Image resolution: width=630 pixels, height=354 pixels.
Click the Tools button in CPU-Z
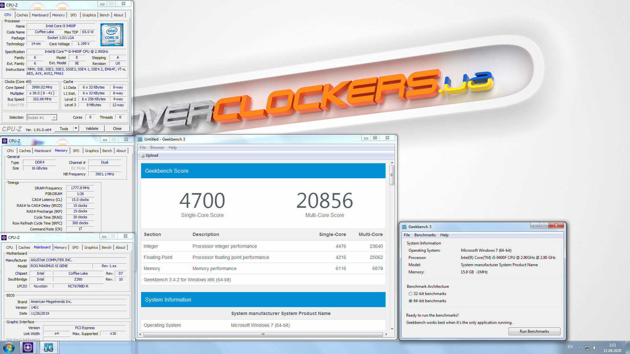coord(64,128)
